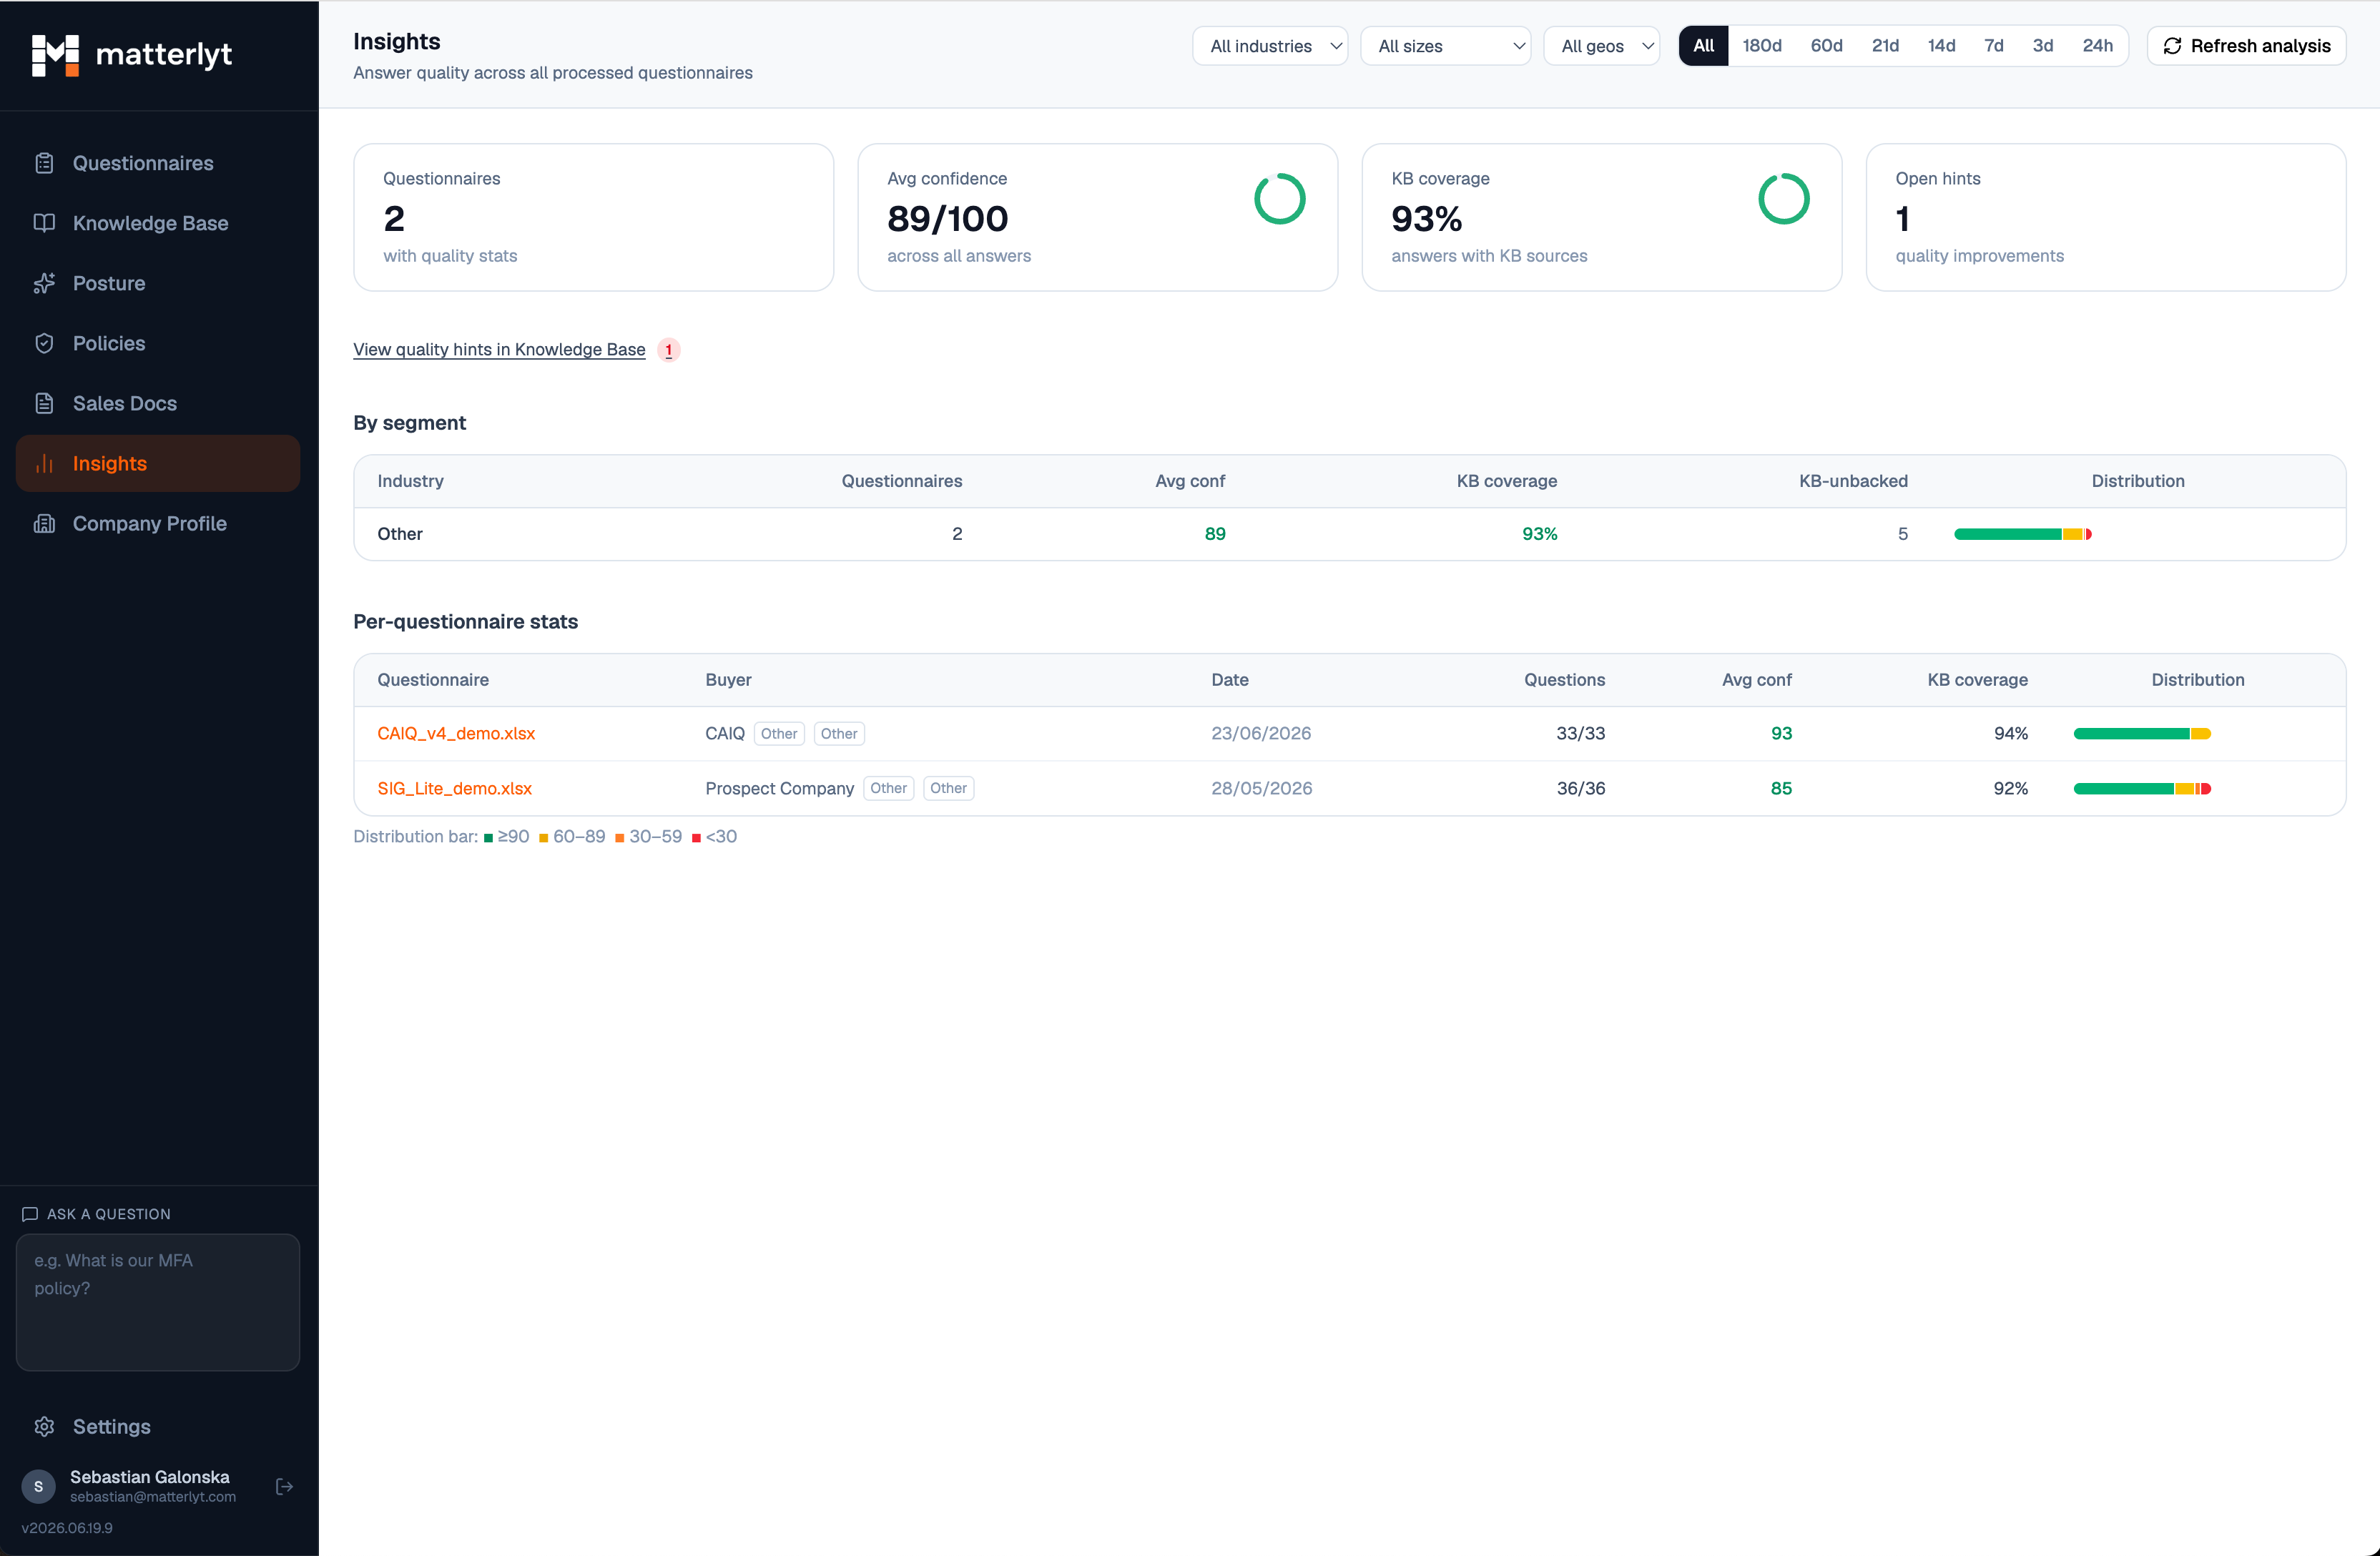Image resolution: width=2380 pixels, height=1556 pixels.
Task: Open the All geos dropdown
Action: (1601, 46)
